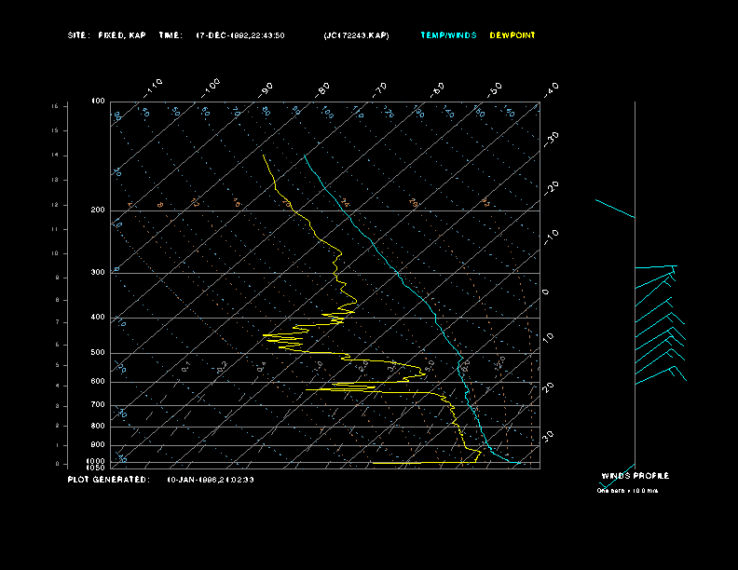
Task: Click the 100 pressure label at top
Action: click(x=98, y=101)
